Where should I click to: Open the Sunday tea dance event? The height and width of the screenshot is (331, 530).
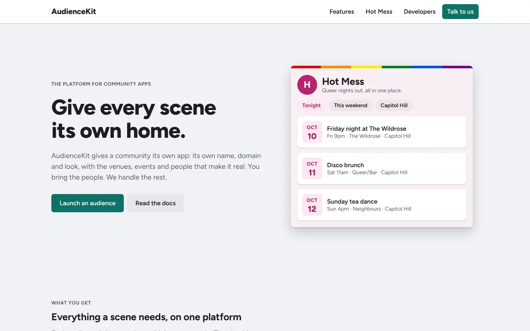[382, 205]
